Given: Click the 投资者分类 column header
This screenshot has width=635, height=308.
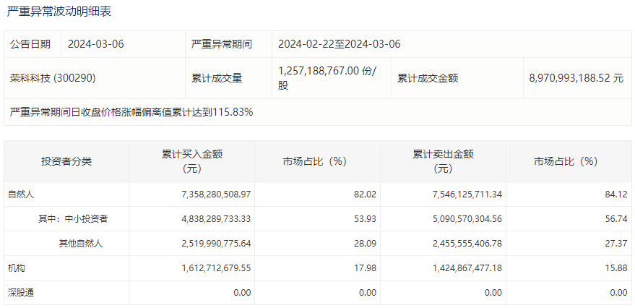Looking at the screenshot, I should 66,162.
